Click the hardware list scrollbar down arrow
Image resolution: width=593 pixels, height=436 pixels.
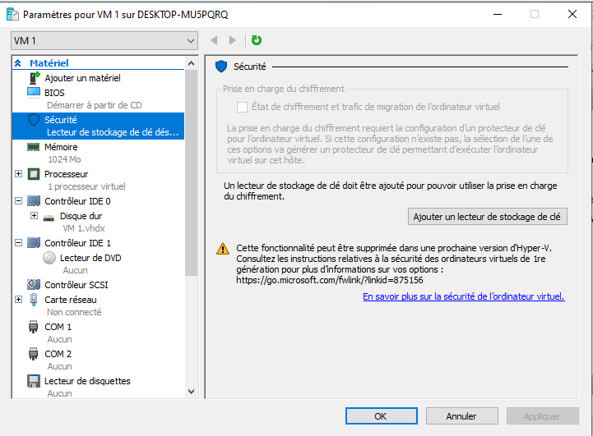click(x=192, y=392)
